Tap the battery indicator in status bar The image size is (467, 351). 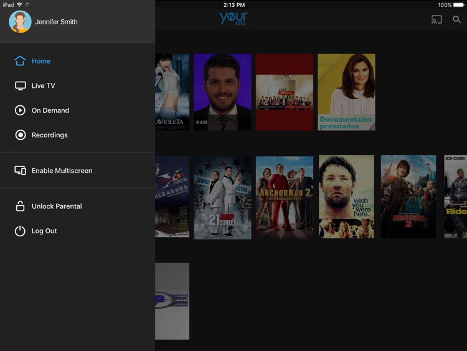point(459,5)
